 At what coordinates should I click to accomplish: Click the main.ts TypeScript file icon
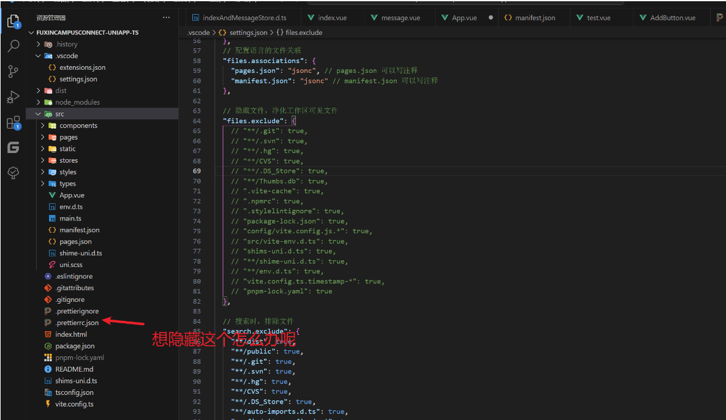click(x=52, y=219)
